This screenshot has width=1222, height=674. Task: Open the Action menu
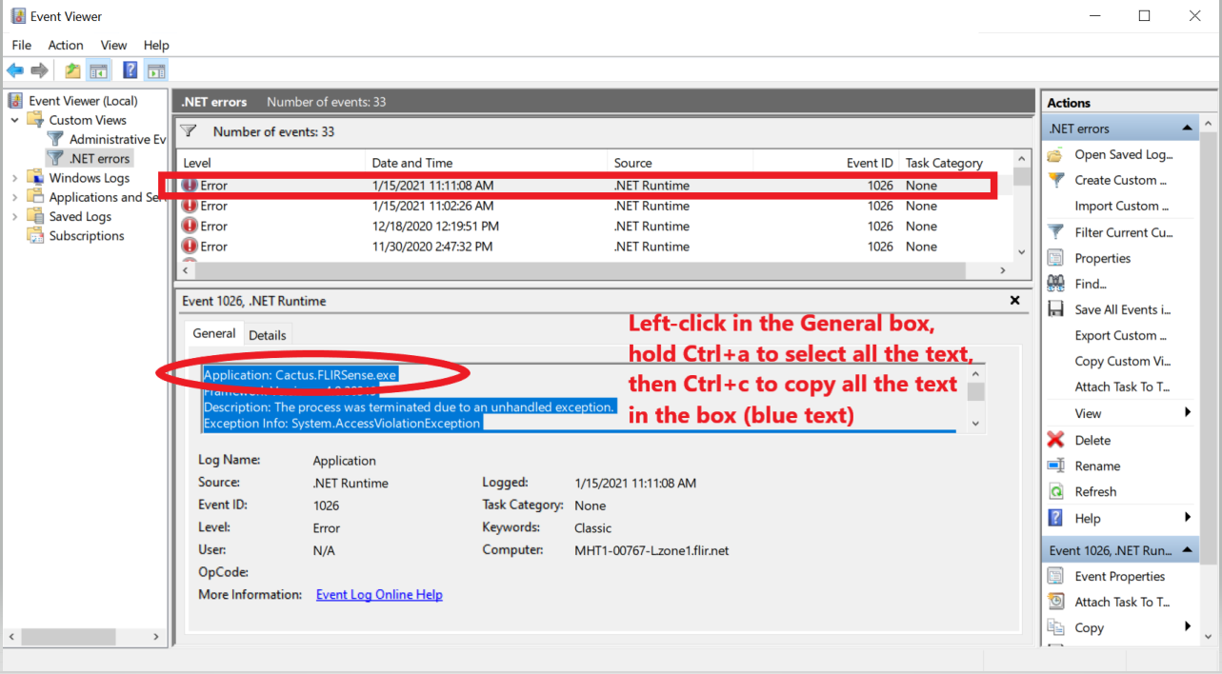click(x=65, y=45)
